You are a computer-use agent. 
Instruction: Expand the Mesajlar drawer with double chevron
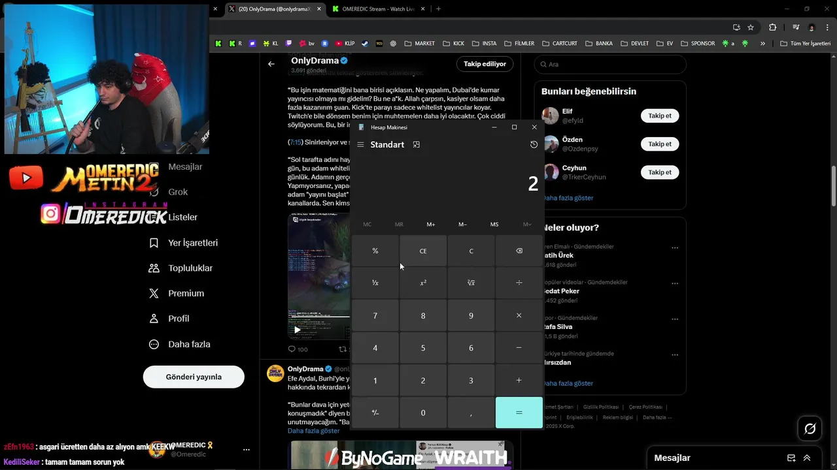[807, 458]
